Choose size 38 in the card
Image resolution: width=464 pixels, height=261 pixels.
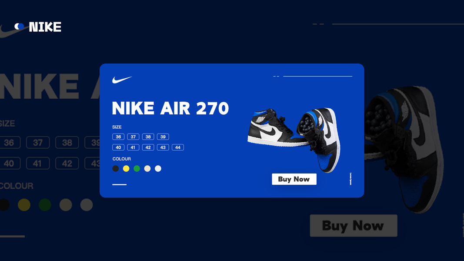(x=148, y=137)
